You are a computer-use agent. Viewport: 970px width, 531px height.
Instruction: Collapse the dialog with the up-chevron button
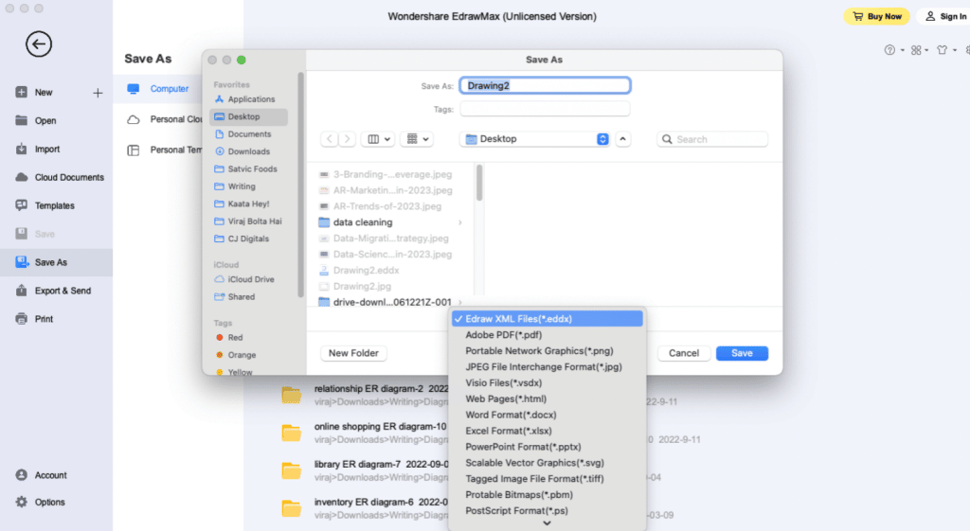623,139
